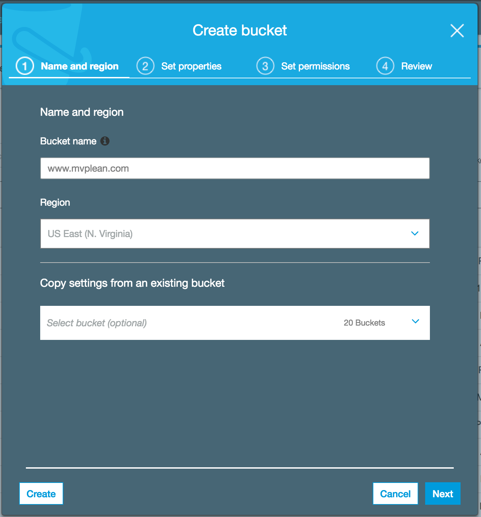Click the Next button
The height and width of the screenshot is (517, 481).
click(443, 493)
